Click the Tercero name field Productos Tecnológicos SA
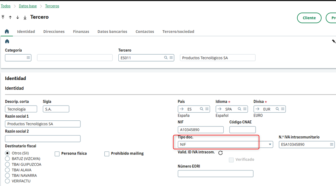This screenshot has width=336, height=186. [218, 58]
